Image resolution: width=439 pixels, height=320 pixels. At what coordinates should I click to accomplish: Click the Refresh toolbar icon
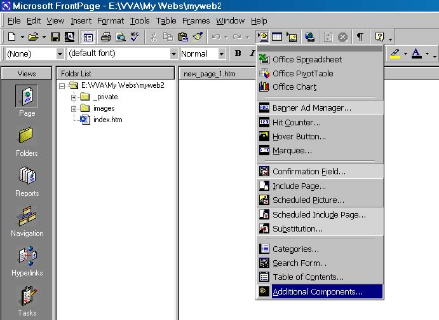[x=328, y=37]
